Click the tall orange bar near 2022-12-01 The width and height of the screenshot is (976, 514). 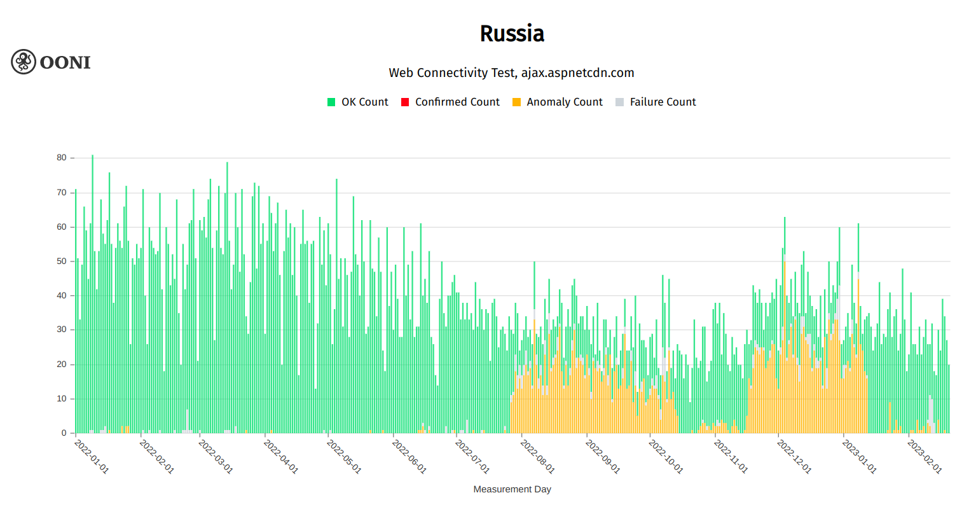[785, 318]
